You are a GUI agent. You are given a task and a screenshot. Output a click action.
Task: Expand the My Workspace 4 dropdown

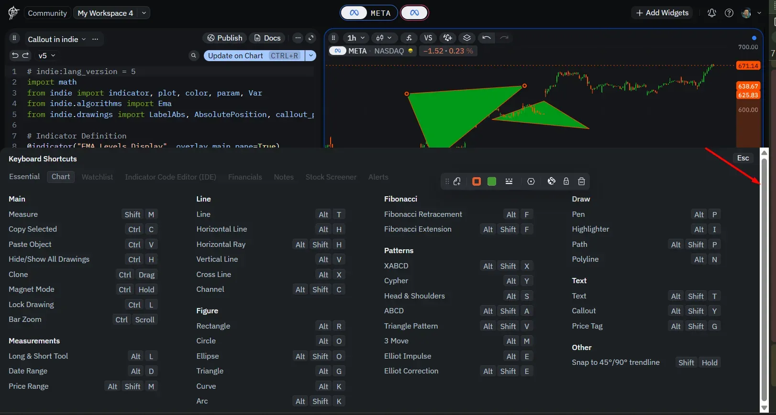point(144,13)
